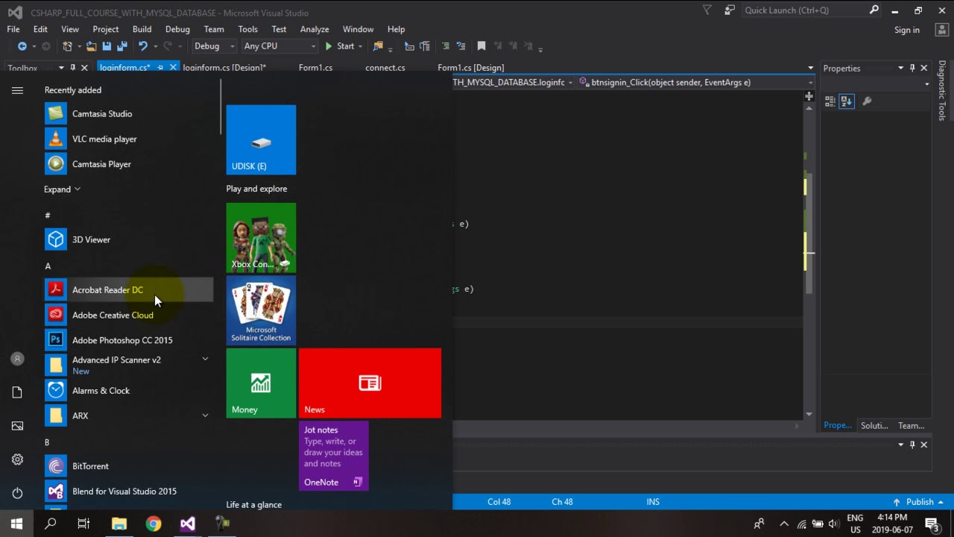
Task: Open Start menu hamburger navigation
Action: [17, 90]
